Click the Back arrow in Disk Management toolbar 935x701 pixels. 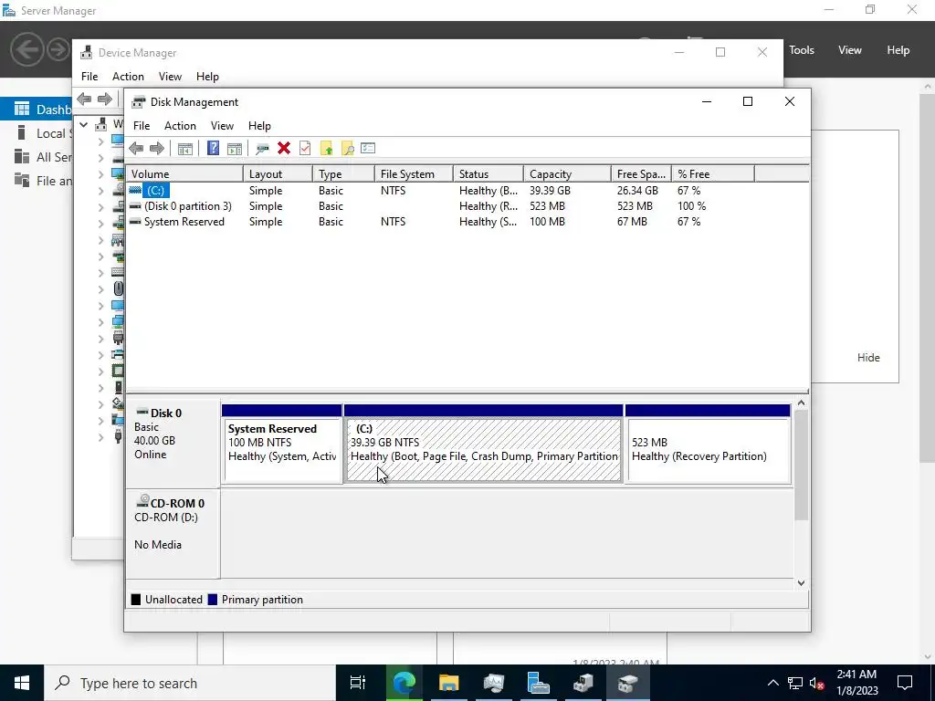[x=136, y=149]
